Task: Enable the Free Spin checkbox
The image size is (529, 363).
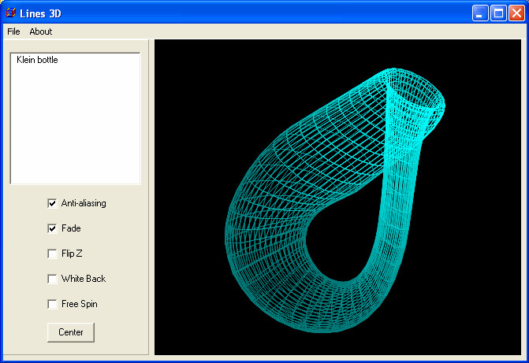Action: click(x=52, y=304)
